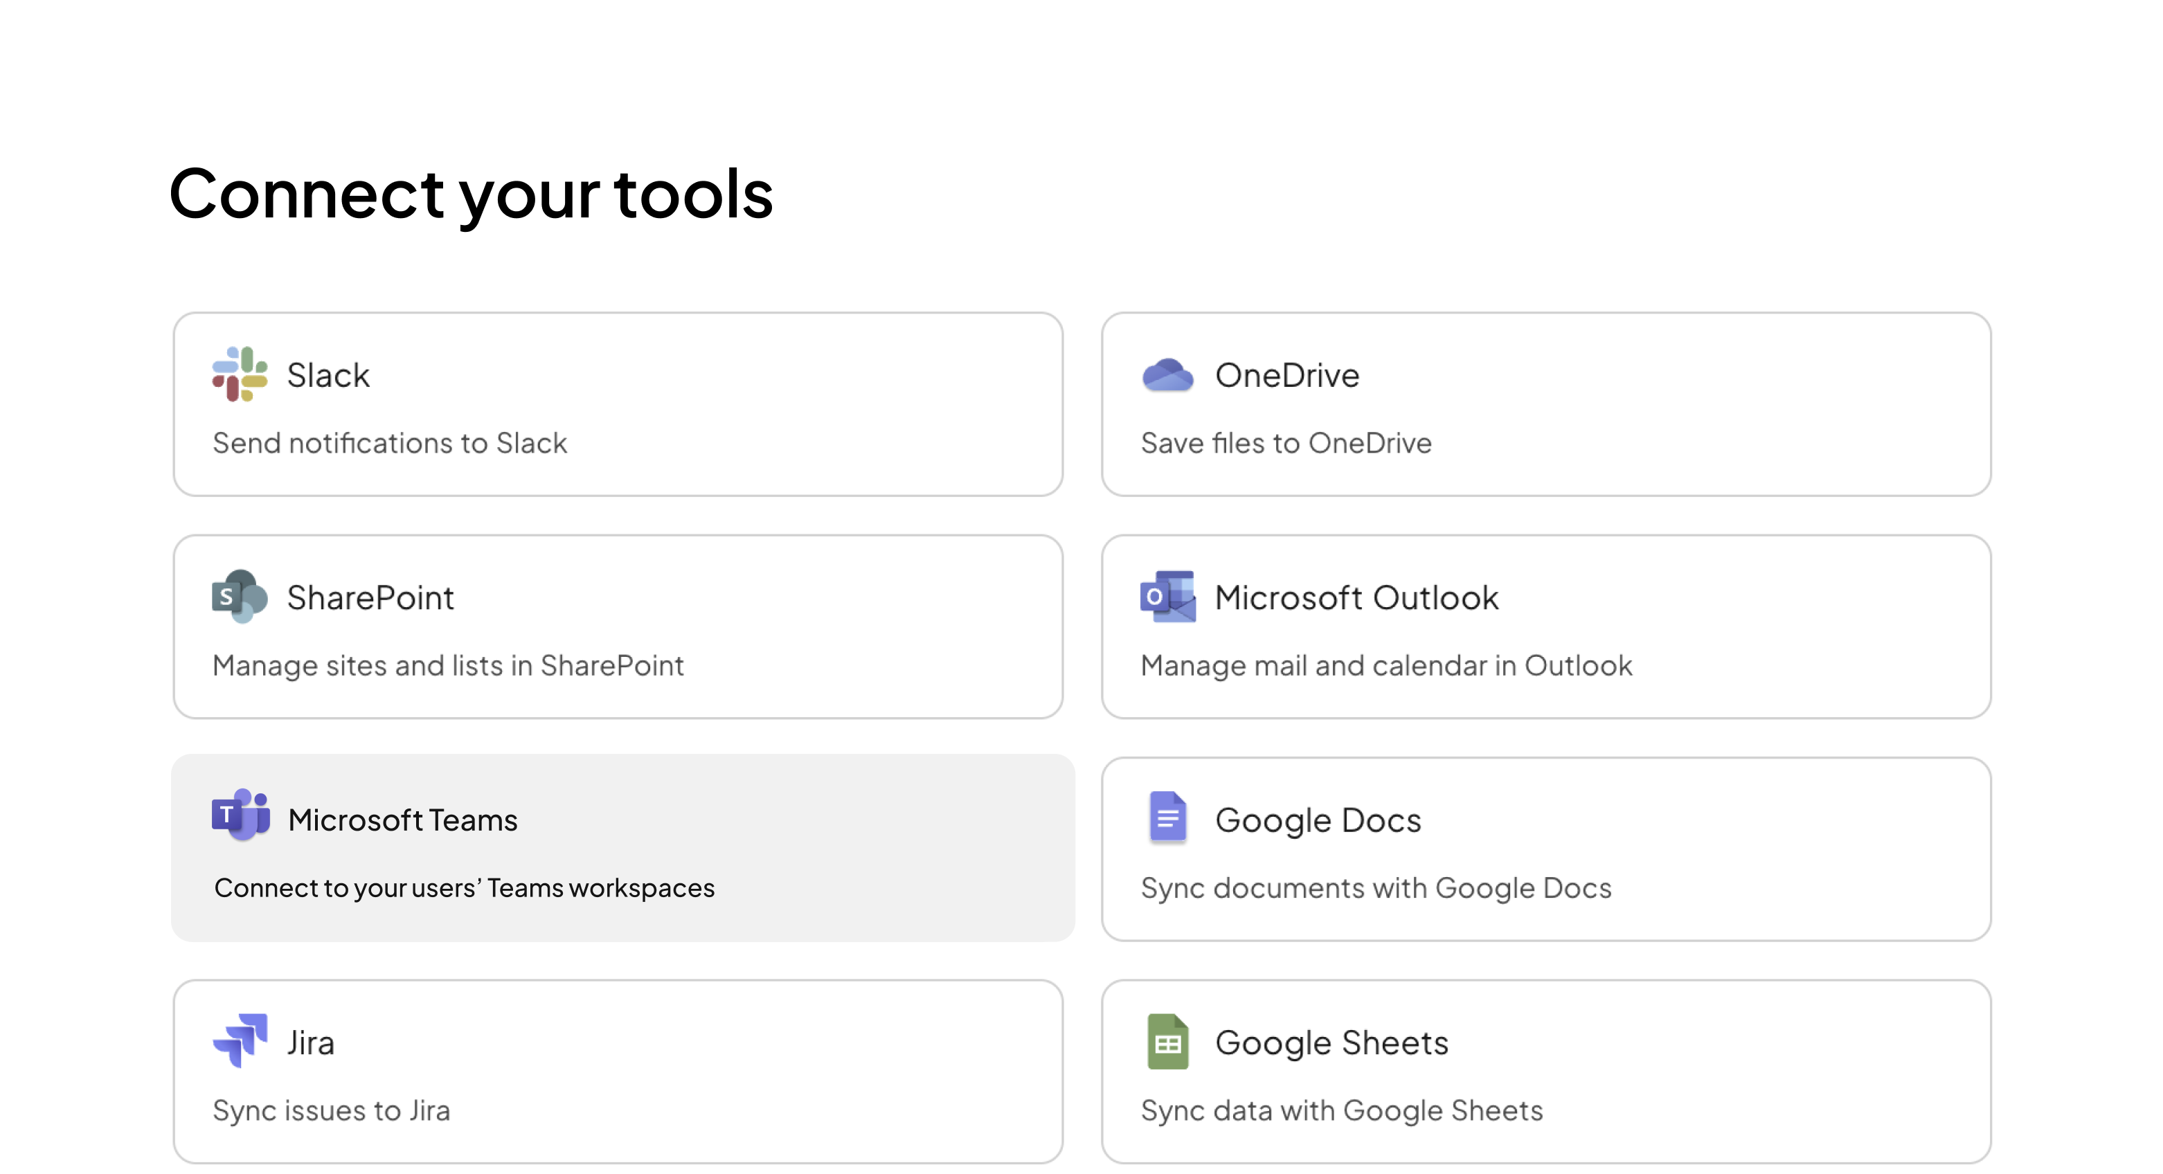This screenshot has height=1174, width=2163.
Task: Click the Google Docs file icon
Action: click(1167, 817)
